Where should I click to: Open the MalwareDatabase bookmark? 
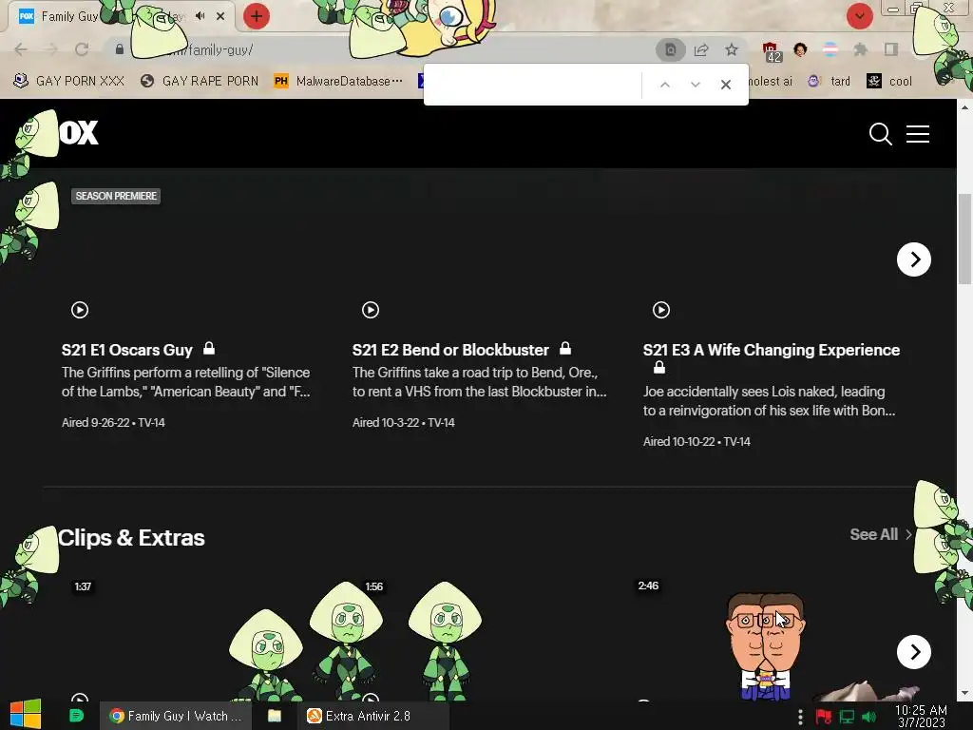[x=338, y=81]
